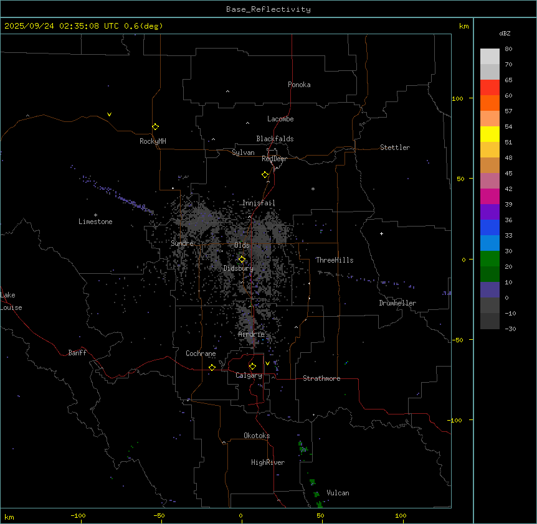Select the Banff label on the map

[77, 353]
